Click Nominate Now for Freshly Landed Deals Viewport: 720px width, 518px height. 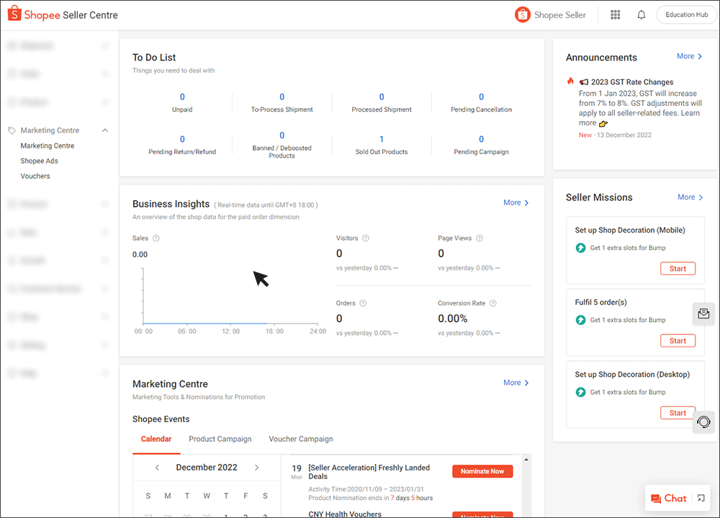pos(482,471)
